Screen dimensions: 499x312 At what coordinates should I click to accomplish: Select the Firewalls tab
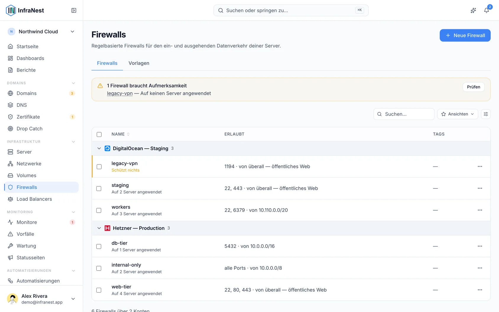(107, 63)
